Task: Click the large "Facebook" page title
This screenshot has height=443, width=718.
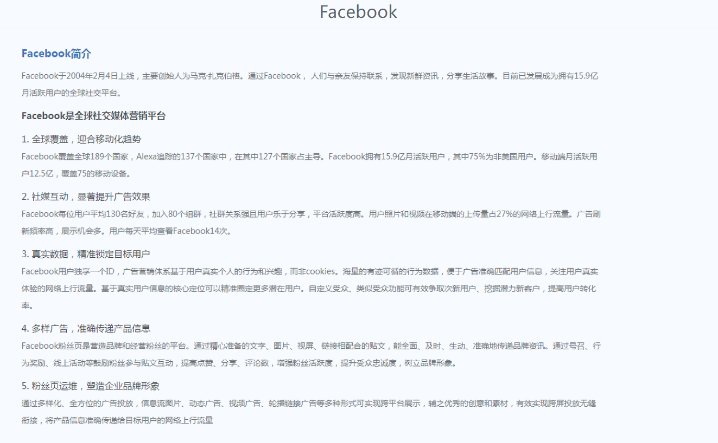Action: pos(358,12)
